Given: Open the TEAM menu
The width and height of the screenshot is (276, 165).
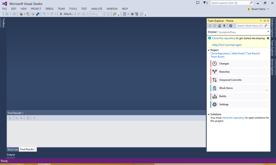Looking at the screenshot, I should (61, 9).
